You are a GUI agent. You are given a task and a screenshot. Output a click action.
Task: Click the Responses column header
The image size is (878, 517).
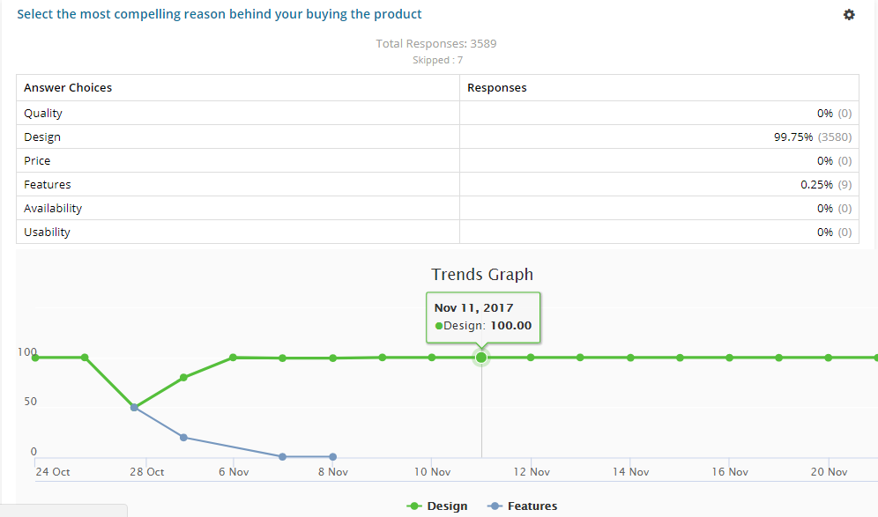(496, 88)
